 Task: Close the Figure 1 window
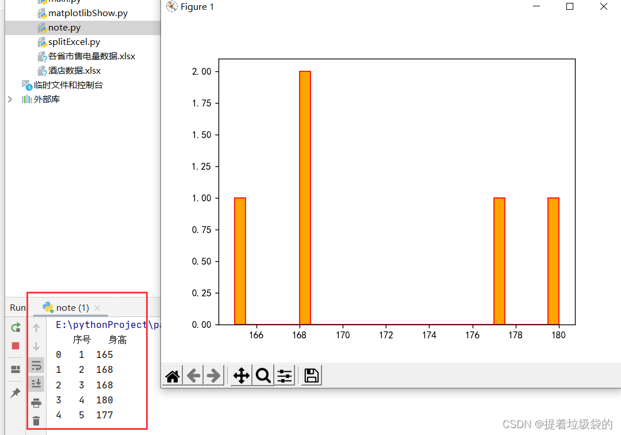pos(604,6)
